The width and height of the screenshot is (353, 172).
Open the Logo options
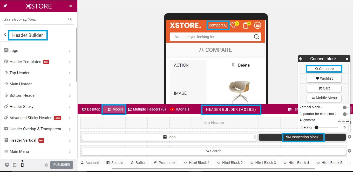click(38, 51)
